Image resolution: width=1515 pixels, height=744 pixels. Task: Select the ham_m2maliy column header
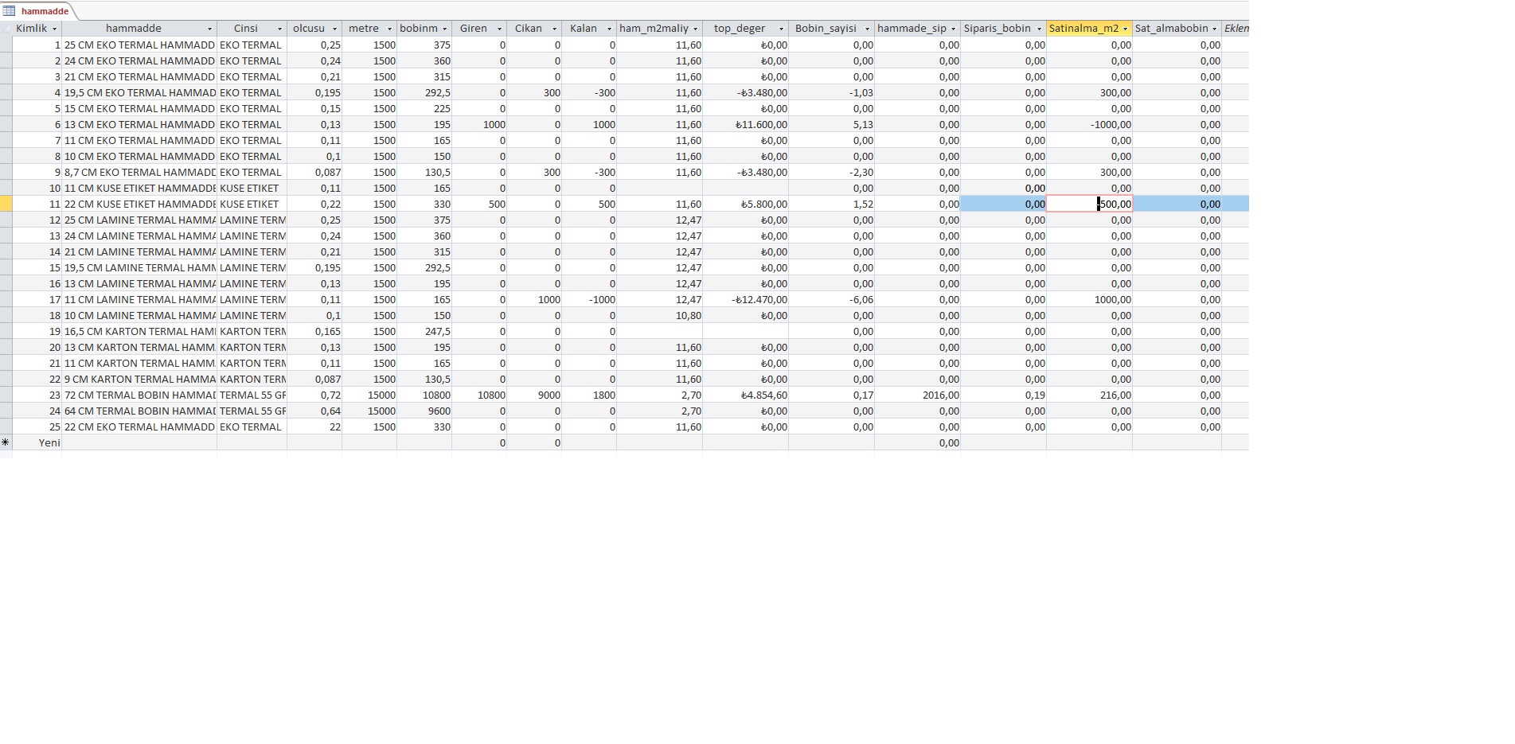coord(653,29)
